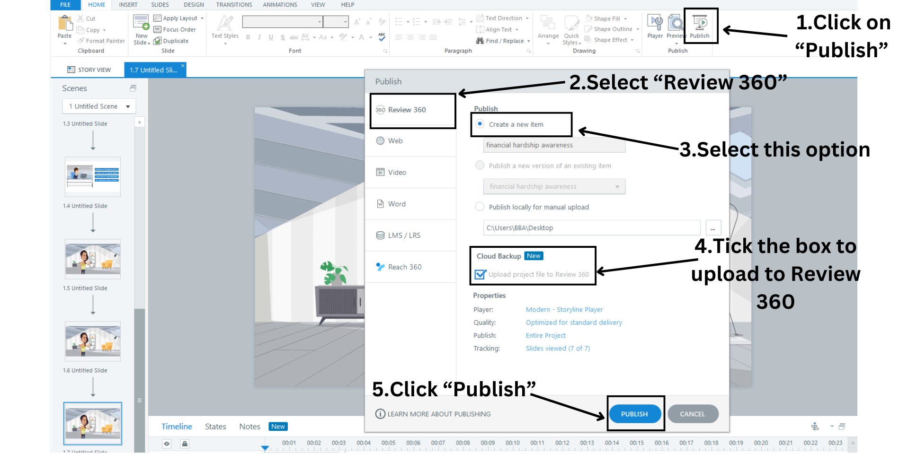
Task: Click the Entire Project link
Action: [x=545, y=335]
